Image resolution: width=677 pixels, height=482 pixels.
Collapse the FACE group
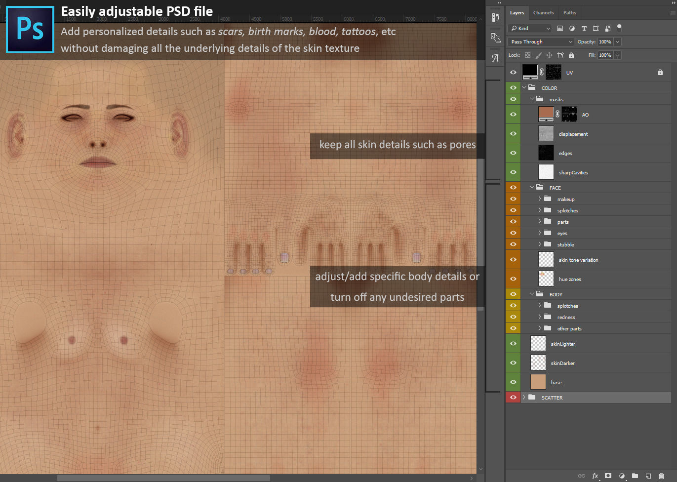click(x=532, y=187)
